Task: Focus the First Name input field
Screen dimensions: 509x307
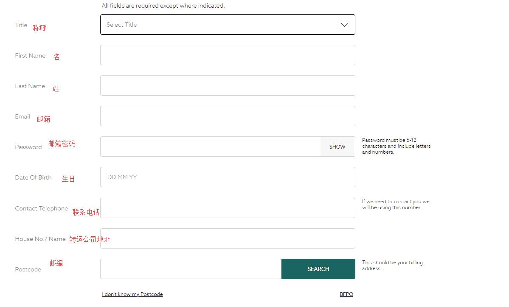Action: coord(228,55)
